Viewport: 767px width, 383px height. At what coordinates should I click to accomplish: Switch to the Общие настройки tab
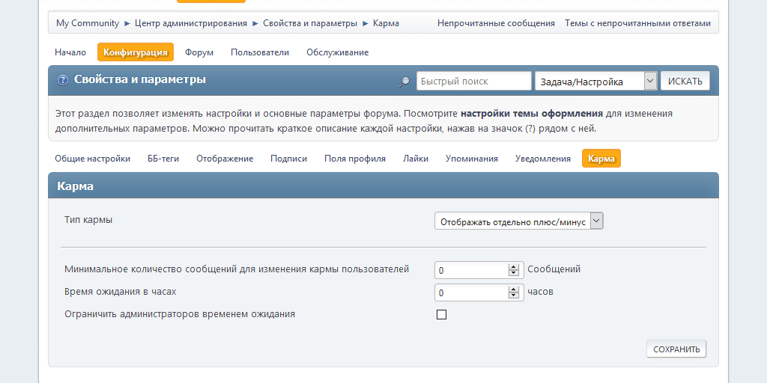click(92, 159)
